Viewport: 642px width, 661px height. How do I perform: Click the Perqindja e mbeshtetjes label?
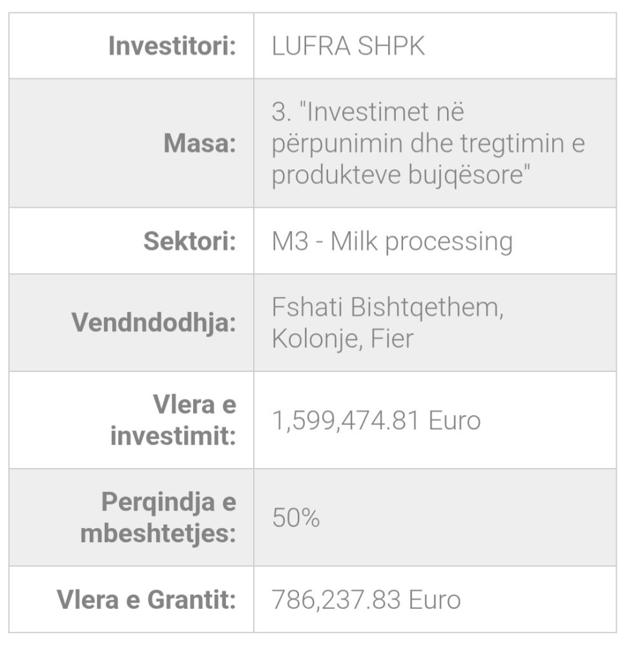pos(158,518)
